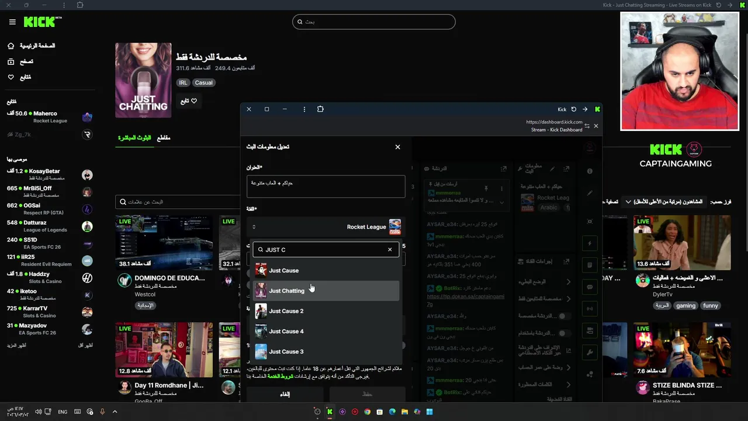Toggle the emote-only chat switch in channel actions

(x=562, y=316)
